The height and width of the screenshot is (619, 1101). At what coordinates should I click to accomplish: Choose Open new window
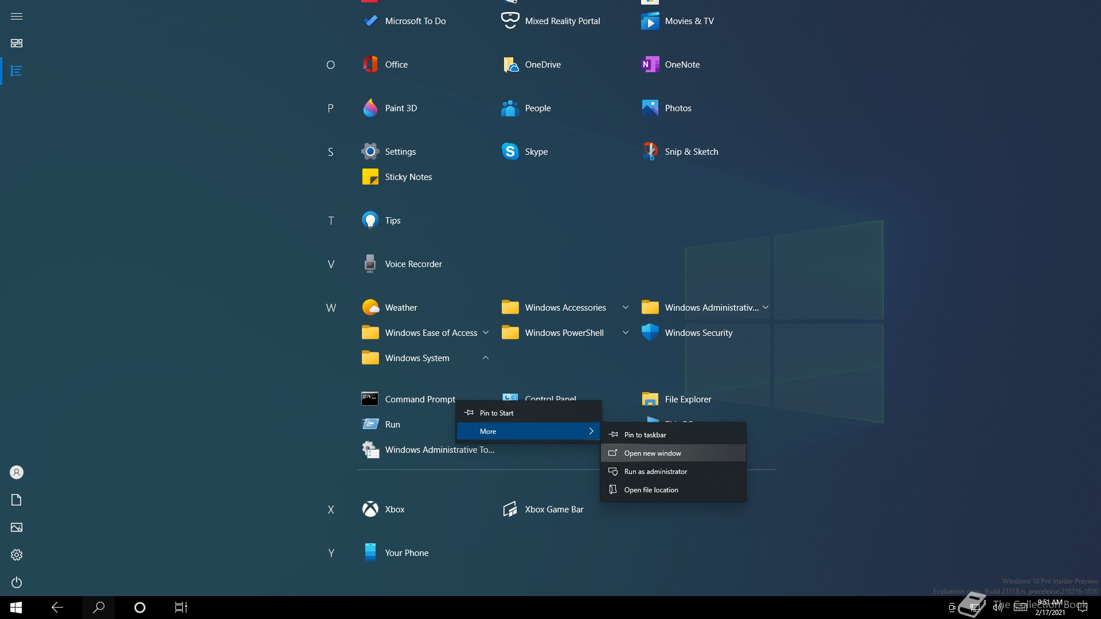point(673,453)
